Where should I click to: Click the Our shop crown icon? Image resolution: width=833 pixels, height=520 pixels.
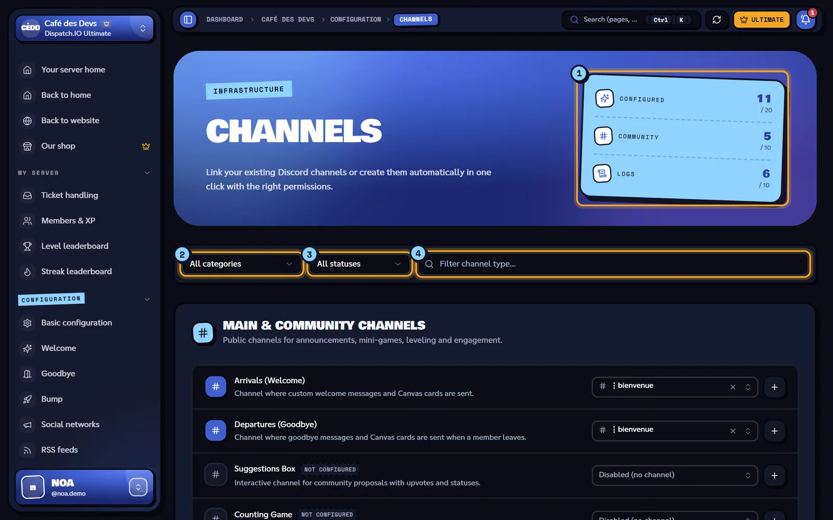[146, 146]
